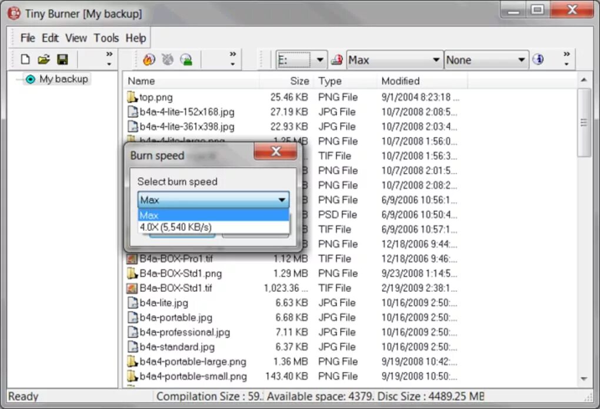The width and height of the screenshot is (600, 409).
Task: Sort by the Type column header
Action: point(345,81)
